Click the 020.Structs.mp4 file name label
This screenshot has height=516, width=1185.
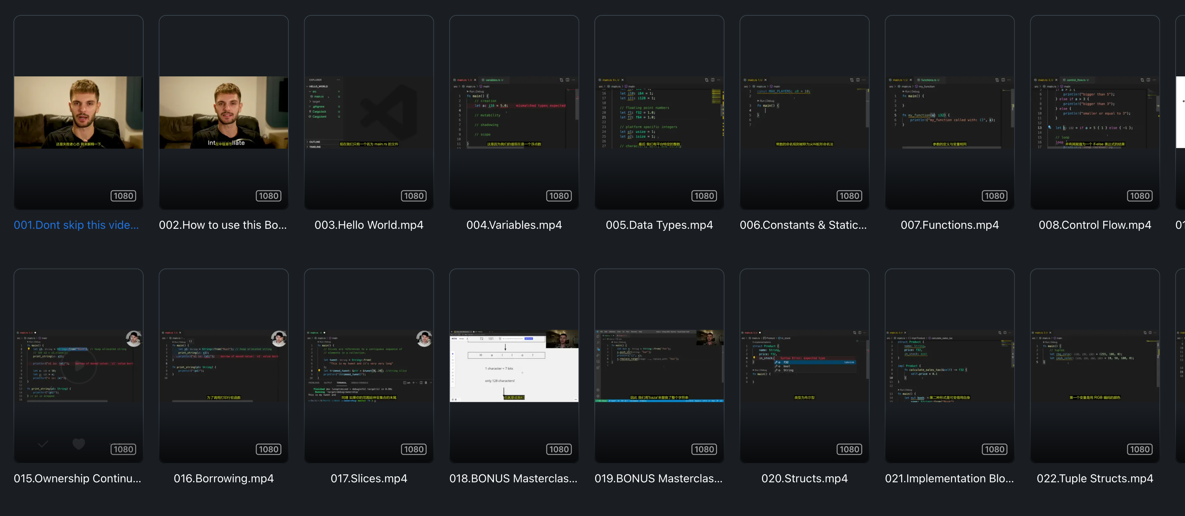pyautogui.click(x=804, y=478)
